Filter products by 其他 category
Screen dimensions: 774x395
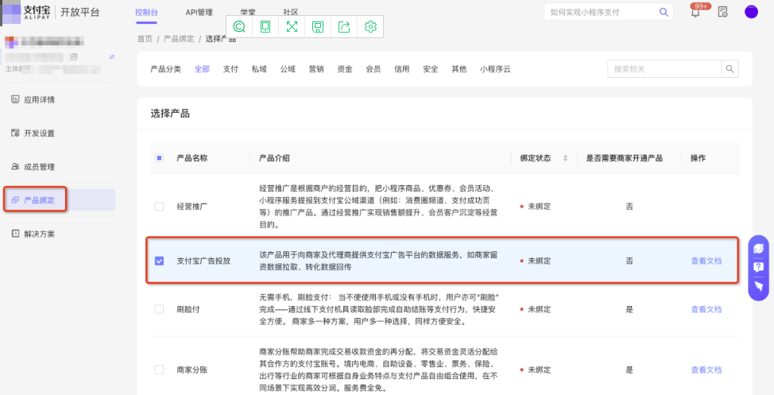coord(459,69)
